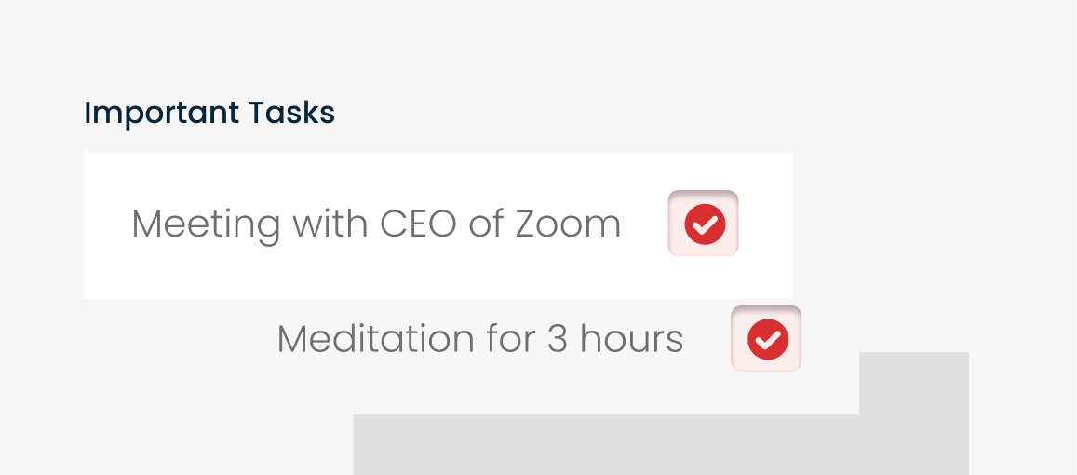
Task: Click the word Meditation in second task
Action: point(376,339)
